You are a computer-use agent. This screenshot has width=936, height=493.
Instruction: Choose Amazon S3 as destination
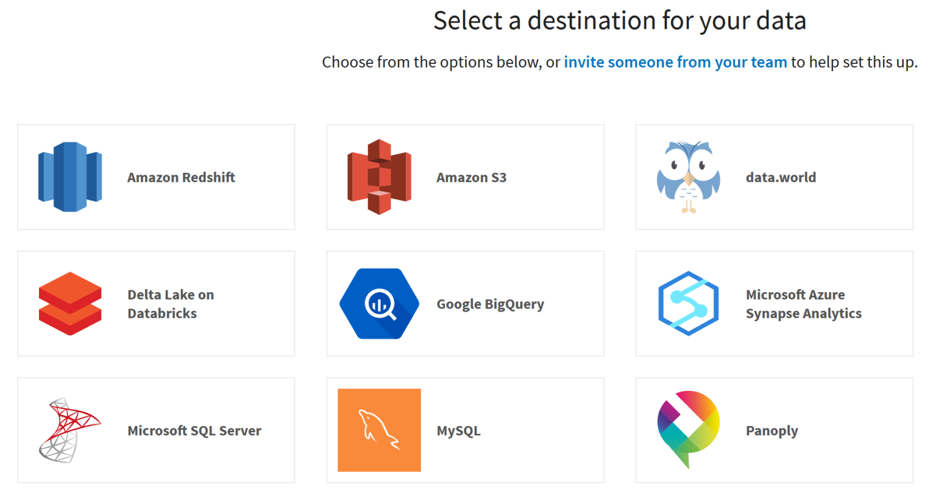tap(471, 177)
